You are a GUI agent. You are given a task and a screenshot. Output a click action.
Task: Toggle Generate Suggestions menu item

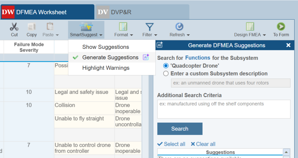(x=110, y=58)
